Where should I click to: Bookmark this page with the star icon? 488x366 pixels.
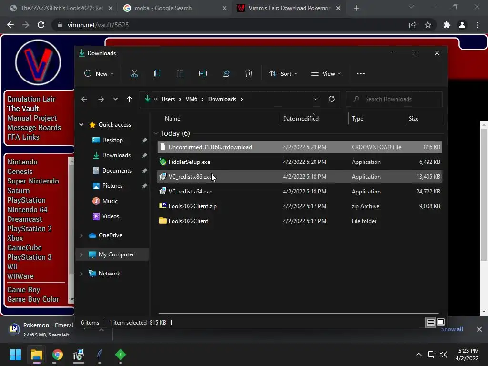(x=428, y=25)
